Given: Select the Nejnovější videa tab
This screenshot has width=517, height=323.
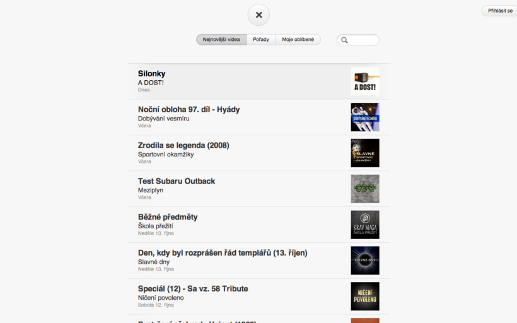Looking at the screenshot, I should [x=221, y=40].
